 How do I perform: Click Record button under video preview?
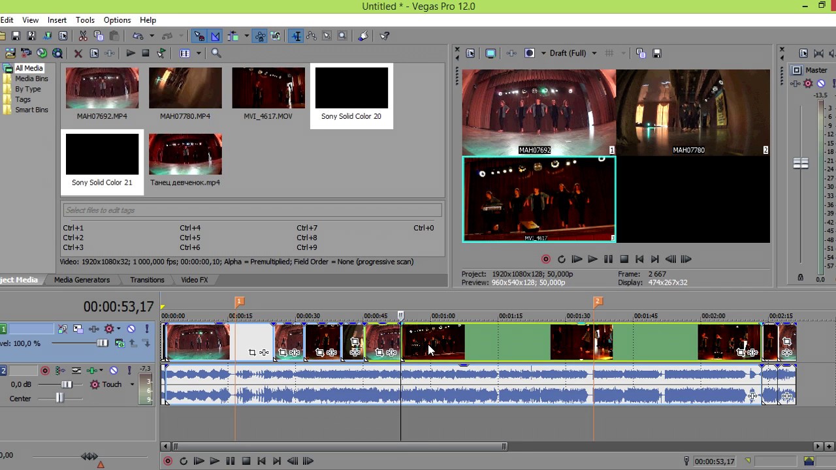tap(546, 259)
